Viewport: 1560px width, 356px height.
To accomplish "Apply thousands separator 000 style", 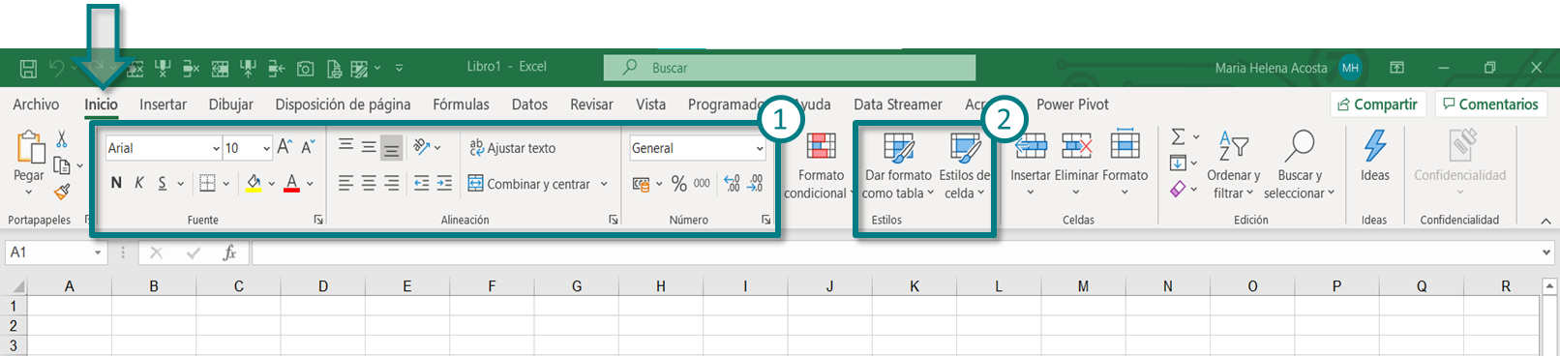I will (702, 183).
